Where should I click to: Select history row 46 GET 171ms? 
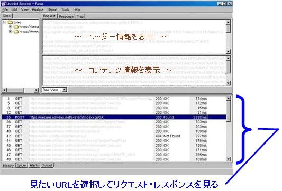point(114,150)
